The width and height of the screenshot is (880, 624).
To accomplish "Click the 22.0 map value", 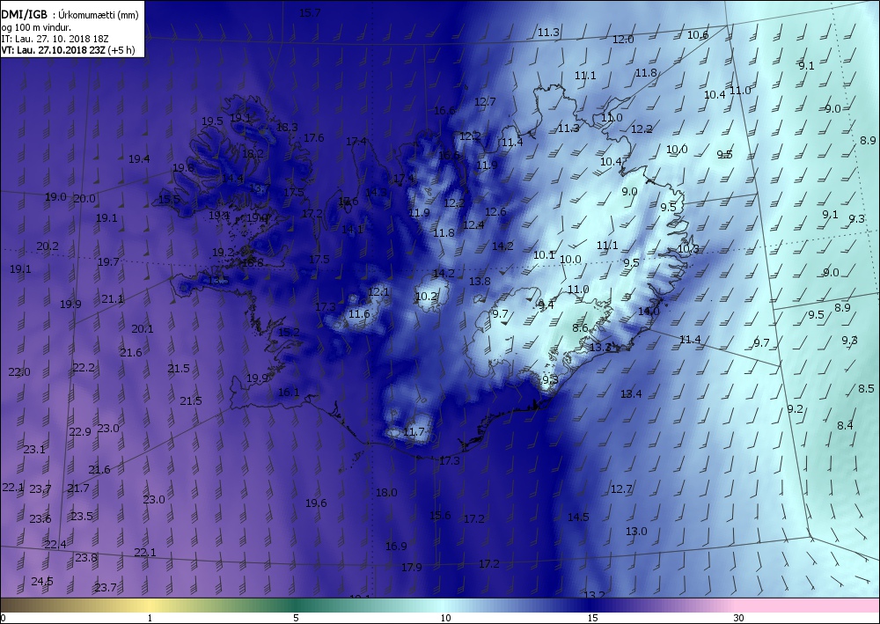I will [x=19, y=372].
